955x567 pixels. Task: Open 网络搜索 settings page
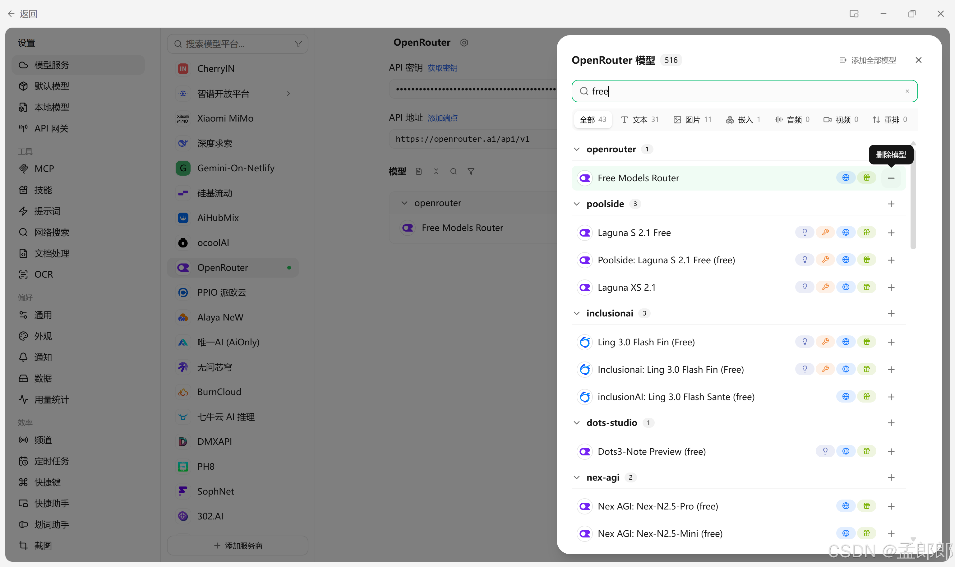[x=78, y=232]
